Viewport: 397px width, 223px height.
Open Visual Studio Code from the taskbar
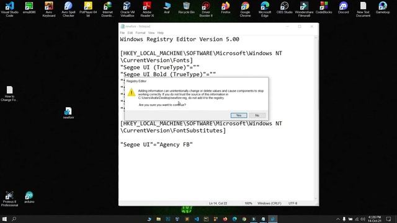point(197,219)
